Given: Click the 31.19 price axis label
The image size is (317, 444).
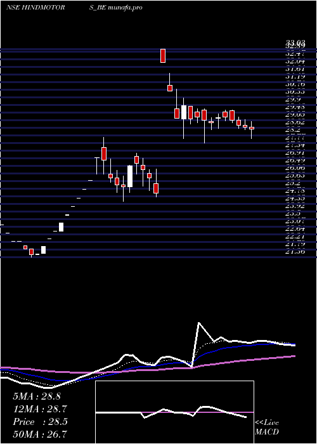Looking at the screenshot, I should [x=295, y=77].
